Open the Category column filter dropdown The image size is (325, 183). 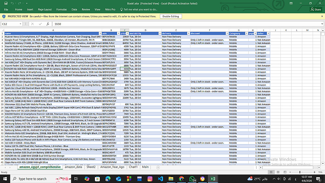[x=247, y=34]
